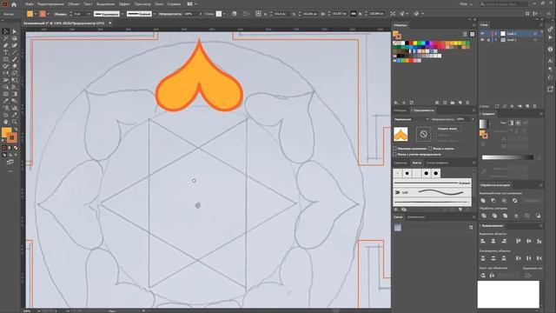Click the gradient slider bar in Gradient panel
556x313 pixels.
pyautogui.click(x=507, y=157)
